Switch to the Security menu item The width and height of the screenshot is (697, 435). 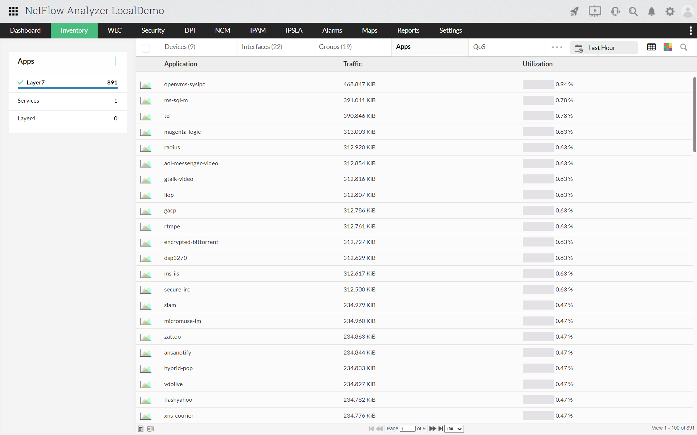(x=152, y=30)
